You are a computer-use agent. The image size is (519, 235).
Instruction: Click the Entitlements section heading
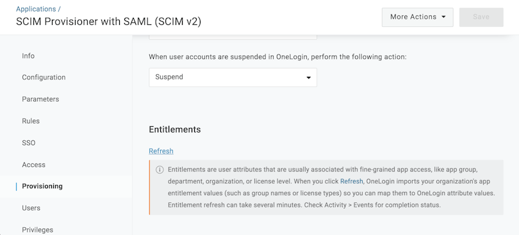click(x=175, y=129)
